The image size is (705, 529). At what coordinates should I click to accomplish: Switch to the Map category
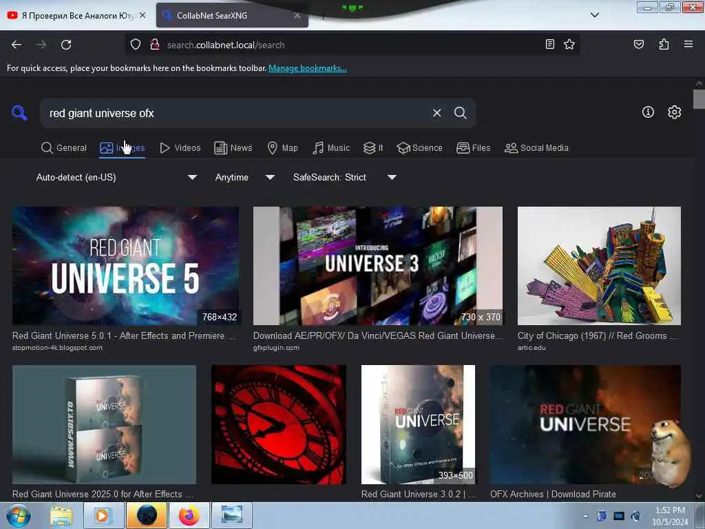tap(282, 147)
